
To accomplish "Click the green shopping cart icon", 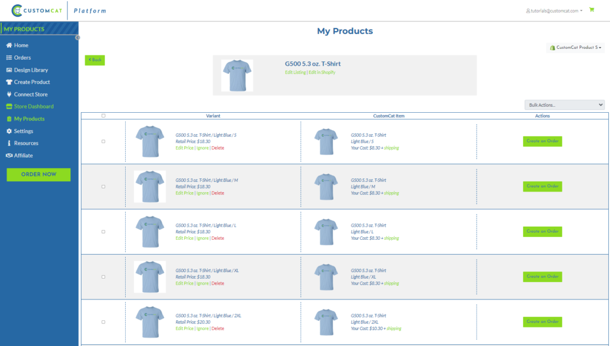I will pos(591,10).
